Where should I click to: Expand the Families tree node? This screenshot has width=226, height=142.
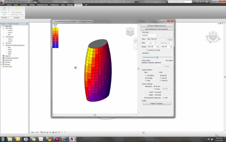click(x=1, y=62)
